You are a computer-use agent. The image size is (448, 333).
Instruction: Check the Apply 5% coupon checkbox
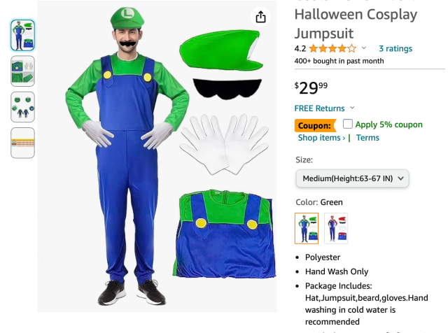pyautogui.click(x=348, y=124)
